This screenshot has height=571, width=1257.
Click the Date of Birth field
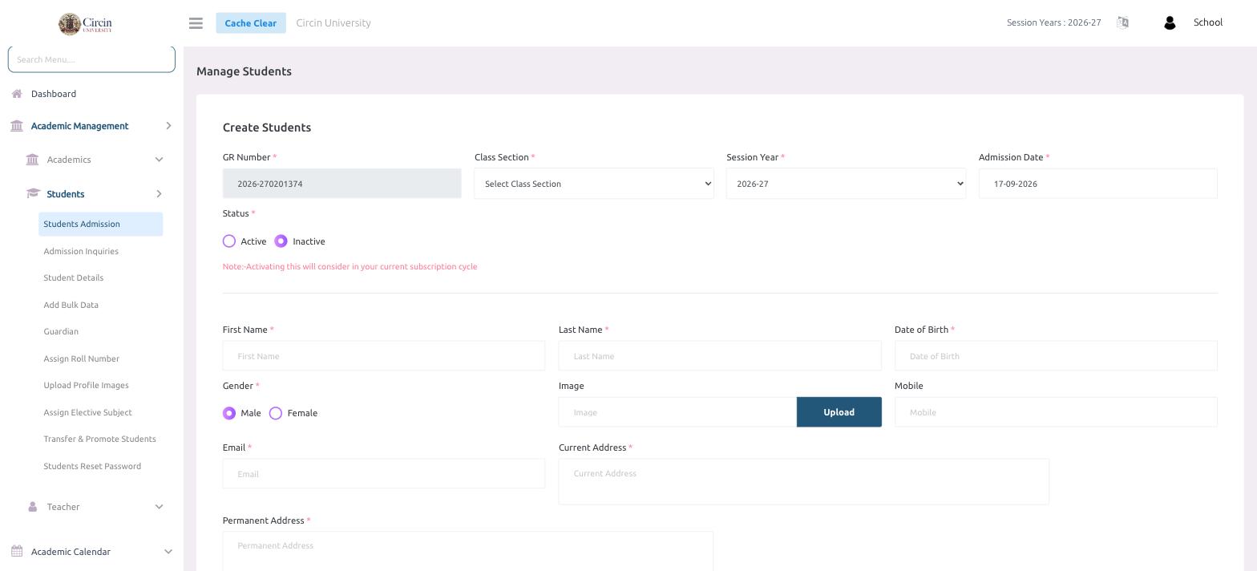point(1056,356)
